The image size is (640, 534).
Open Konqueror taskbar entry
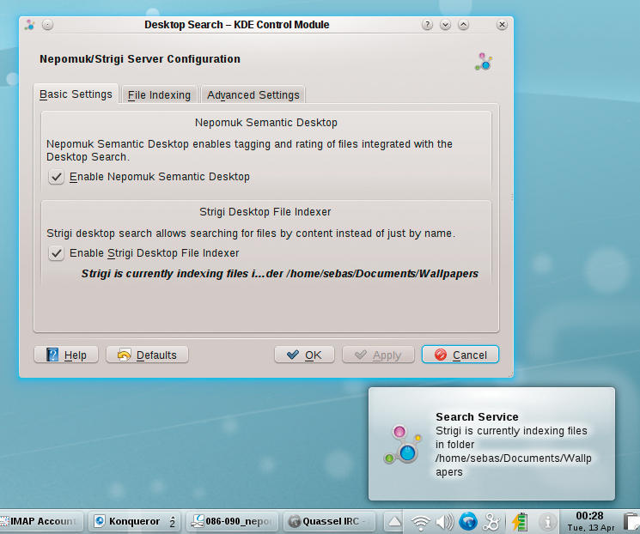[135, 521]
